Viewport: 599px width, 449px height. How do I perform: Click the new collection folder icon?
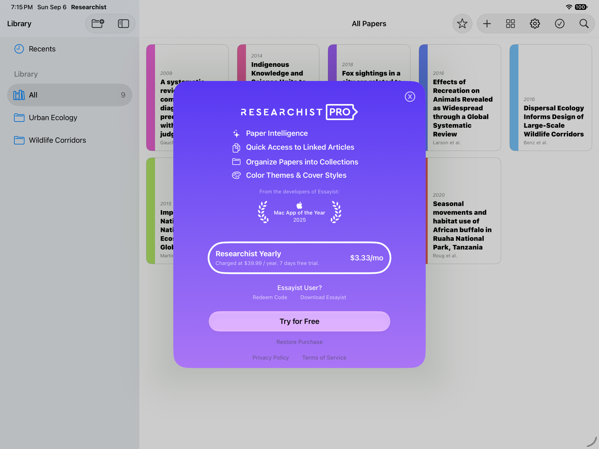[x=98, y=24]
